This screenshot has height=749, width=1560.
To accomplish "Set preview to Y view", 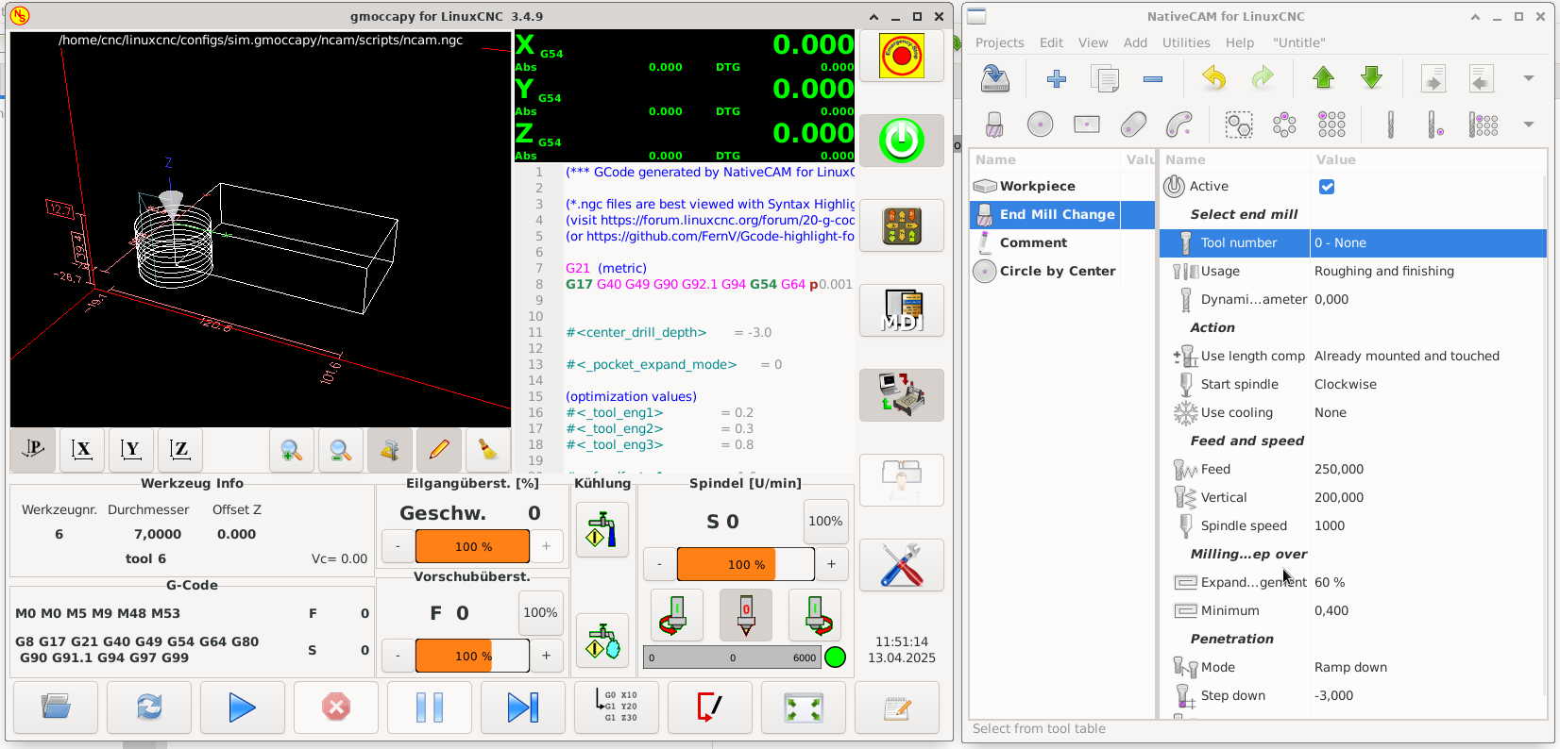I will (131, 450).
